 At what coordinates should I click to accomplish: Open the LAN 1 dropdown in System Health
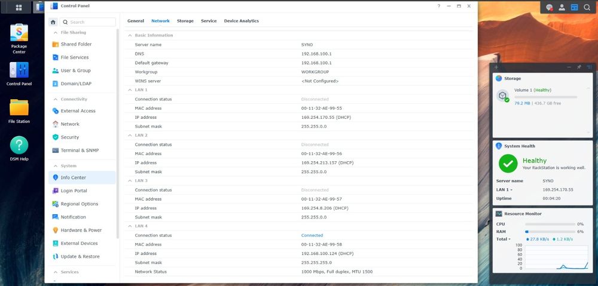[x=504, y=190]
